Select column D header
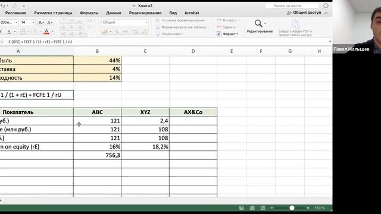Viewport: 381px width, 214px height. pyautogui.click(x=193, y=51)
